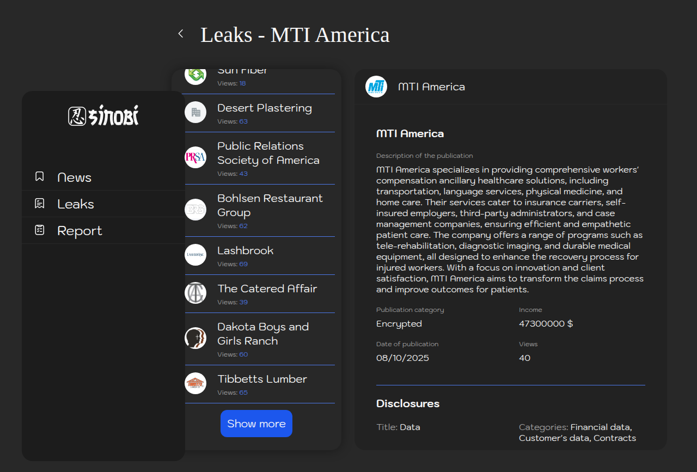Viewport: 697px width, 472px height.
Task: Select the Desert Plastering building icon
Action: tap(195, 112)
